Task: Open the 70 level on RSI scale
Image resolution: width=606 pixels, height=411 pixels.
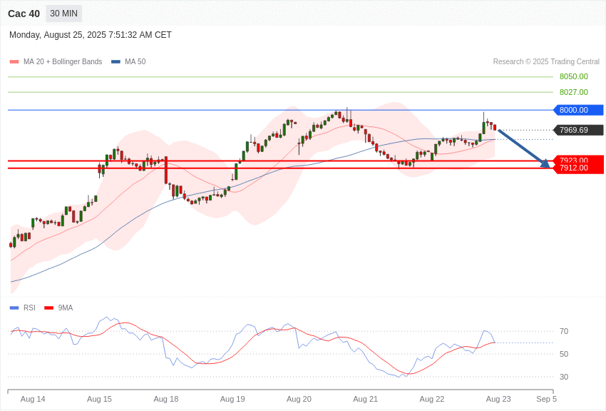Action: [563, 331]
